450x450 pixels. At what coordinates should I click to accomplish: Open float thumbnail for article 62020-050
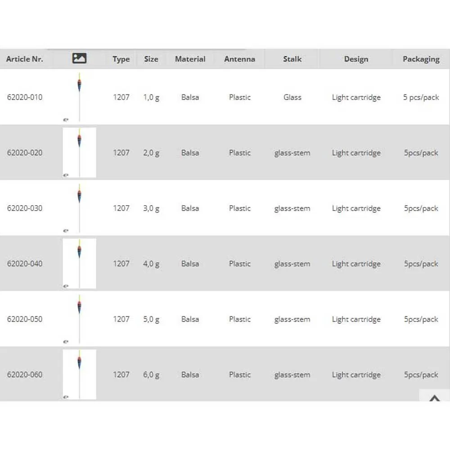[x=79, y=319]
